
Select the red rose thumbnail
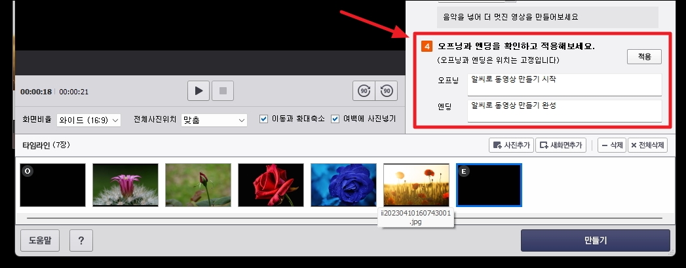(x=271, y=185)
